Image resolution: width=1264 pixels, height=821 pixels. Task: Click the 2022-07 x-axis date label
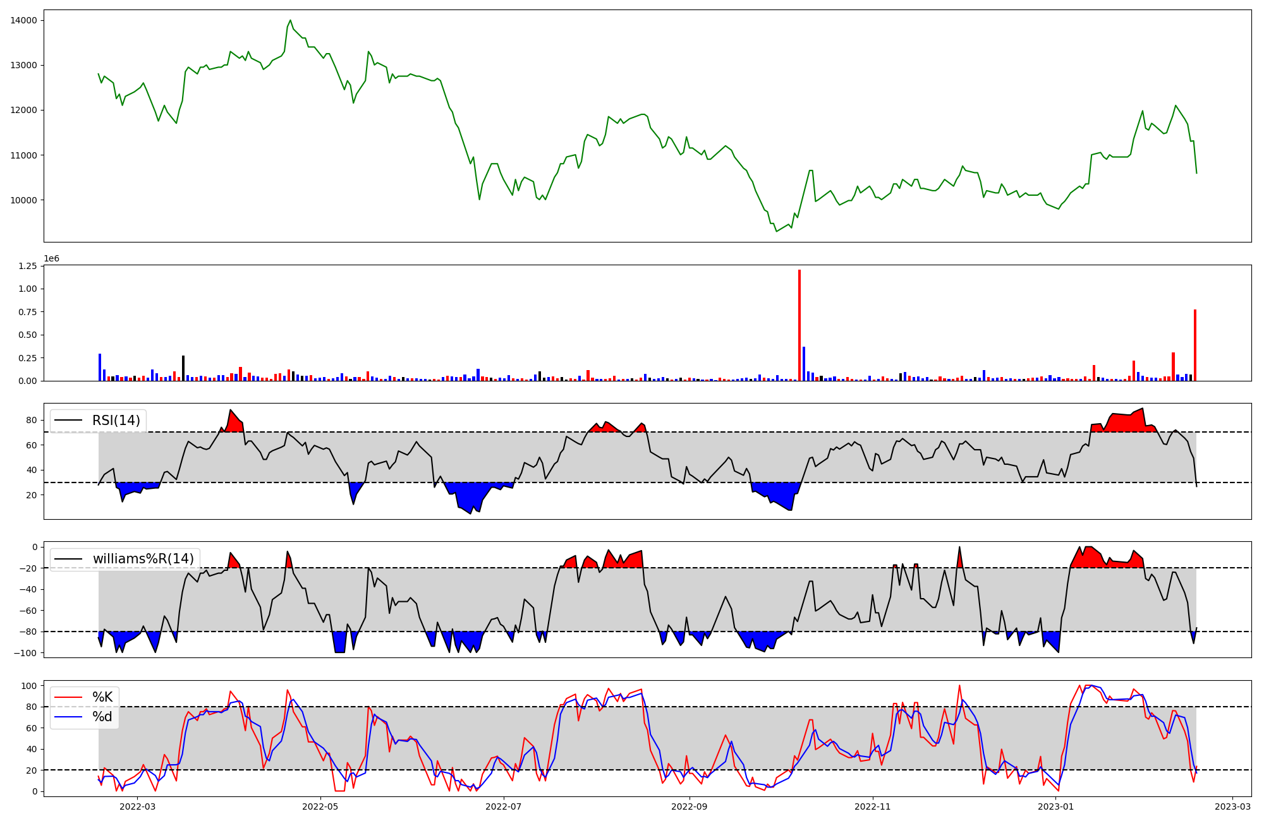[x=504, y=806]
